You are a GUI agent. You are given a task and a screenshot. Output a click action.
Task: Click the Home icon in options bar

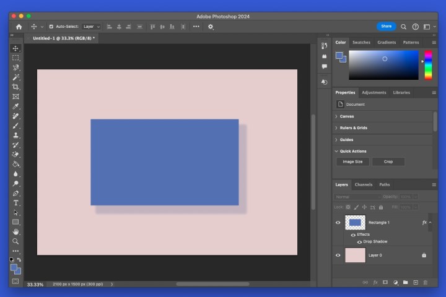coord(19,27)
